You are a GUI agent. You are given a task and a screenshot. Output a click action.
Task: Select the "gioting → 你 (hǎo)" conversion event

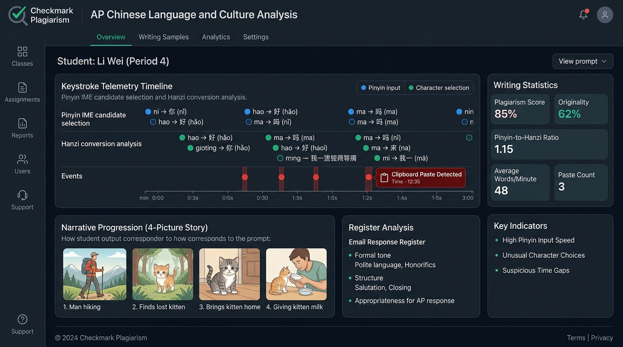[219, 148]
